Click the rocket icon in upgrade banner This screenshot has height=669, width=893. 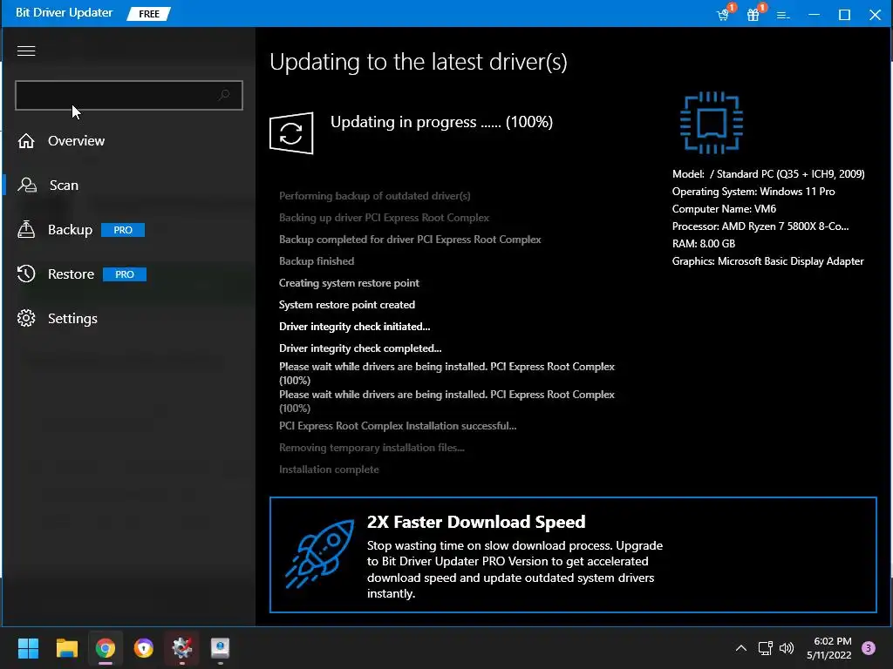click(x=320, y=553)
